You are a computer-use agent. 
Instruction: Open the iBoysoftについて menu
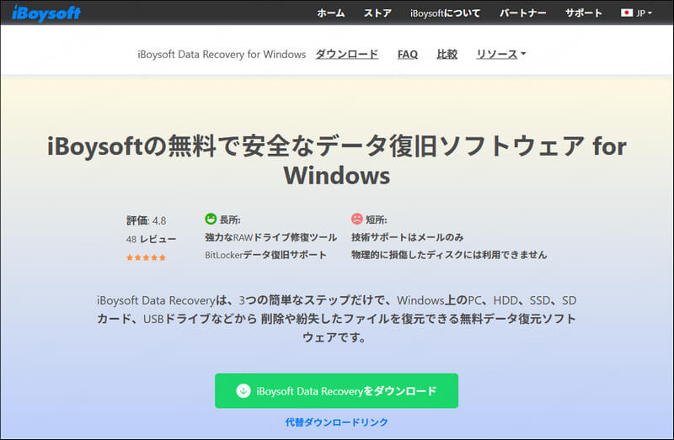tap(445, 13)
